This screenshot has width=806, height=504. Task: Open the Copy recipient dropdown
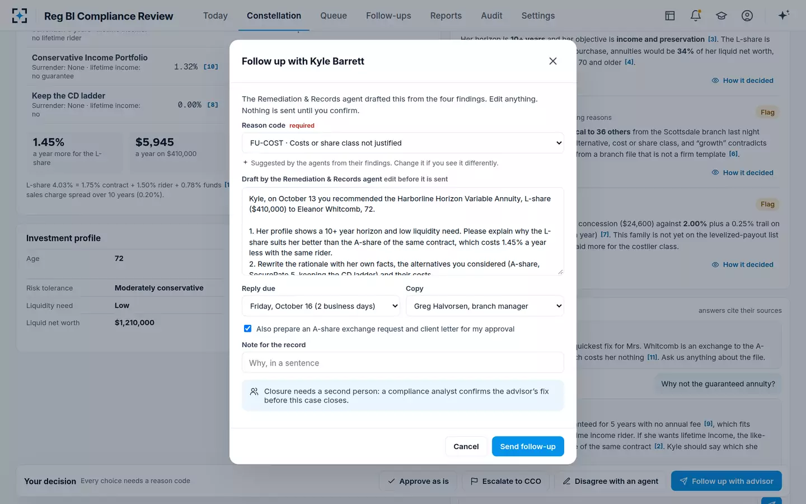coord(485,306)
